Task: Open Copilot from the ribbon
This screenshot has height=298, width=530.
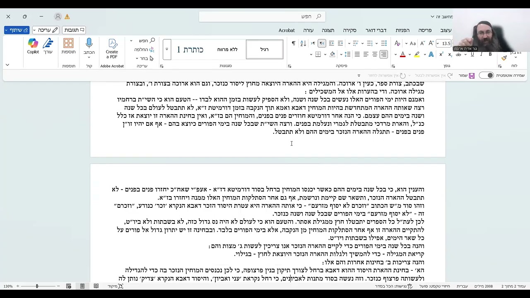Action: [x=33, y=46]
